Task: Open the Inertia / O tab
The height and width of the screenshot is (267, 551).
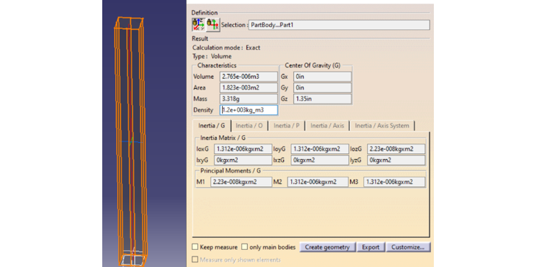Action: tap(249, 126)
